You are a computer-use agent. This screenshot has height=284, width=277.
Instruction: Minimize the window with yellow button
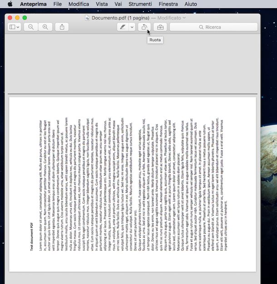tap(17, 18)
